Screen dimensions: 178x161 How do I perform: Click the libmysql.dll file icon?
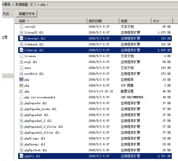pyautogui.click(x=21, y=50)
